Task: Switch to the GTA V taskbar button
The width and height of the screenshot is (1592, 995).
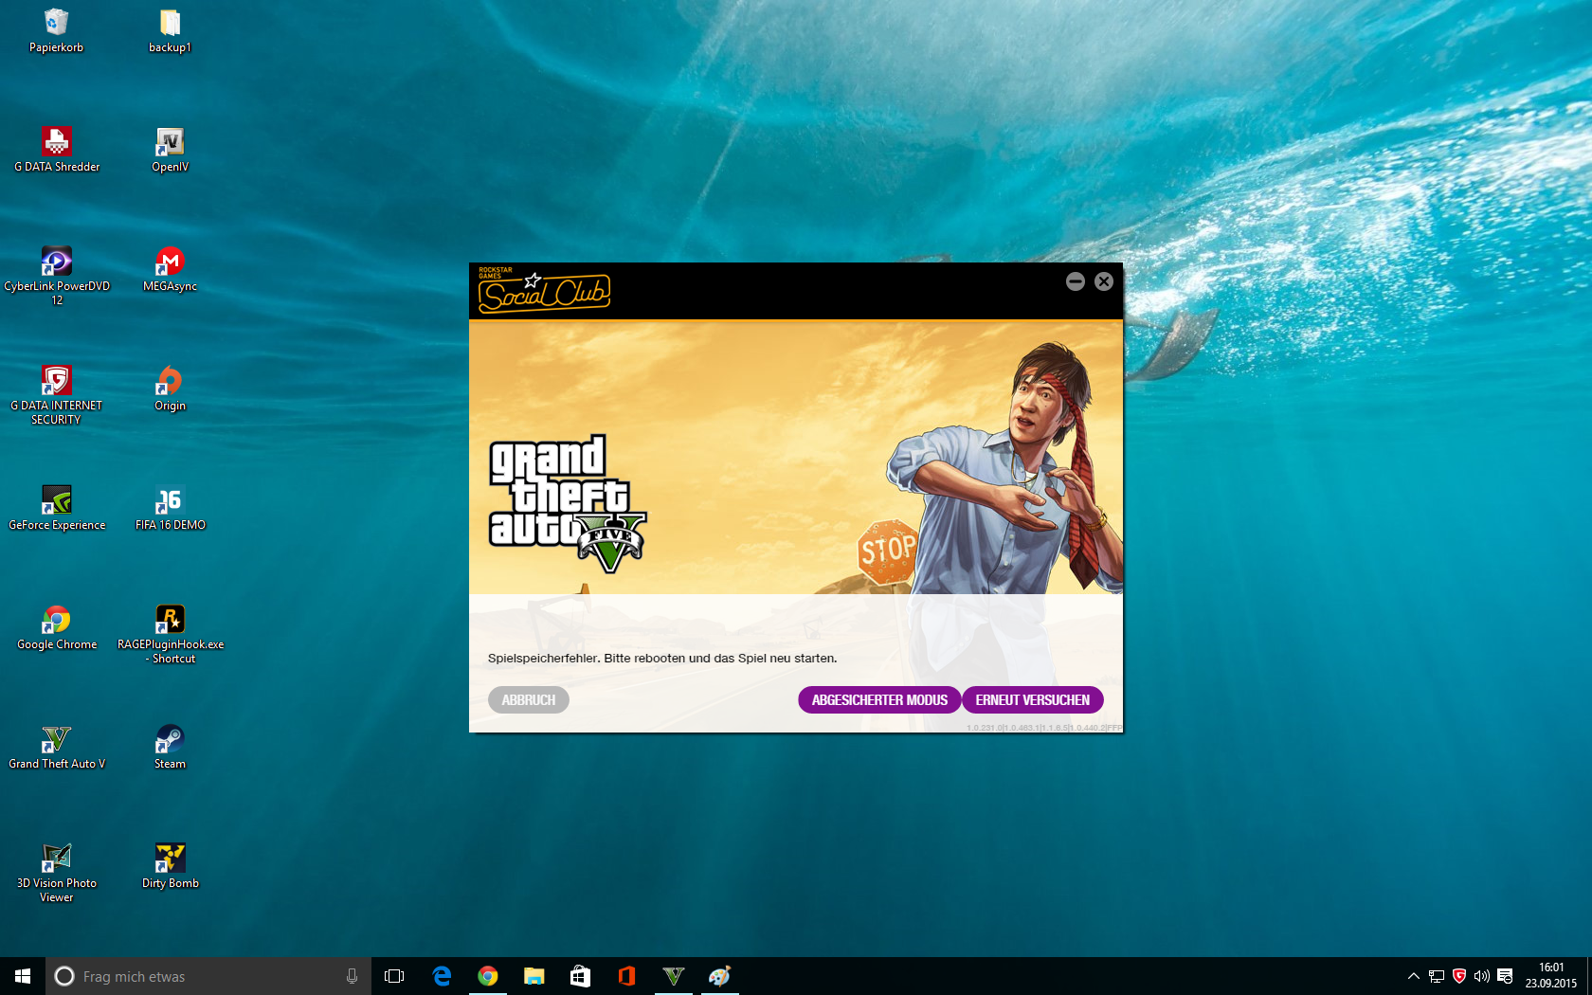Action: [x=674, y=976]
